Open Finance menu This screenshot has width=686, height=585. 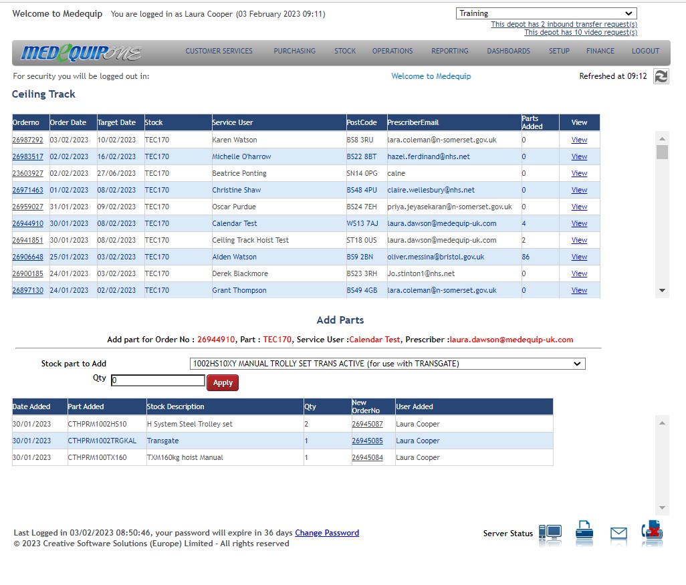point(600,51)
